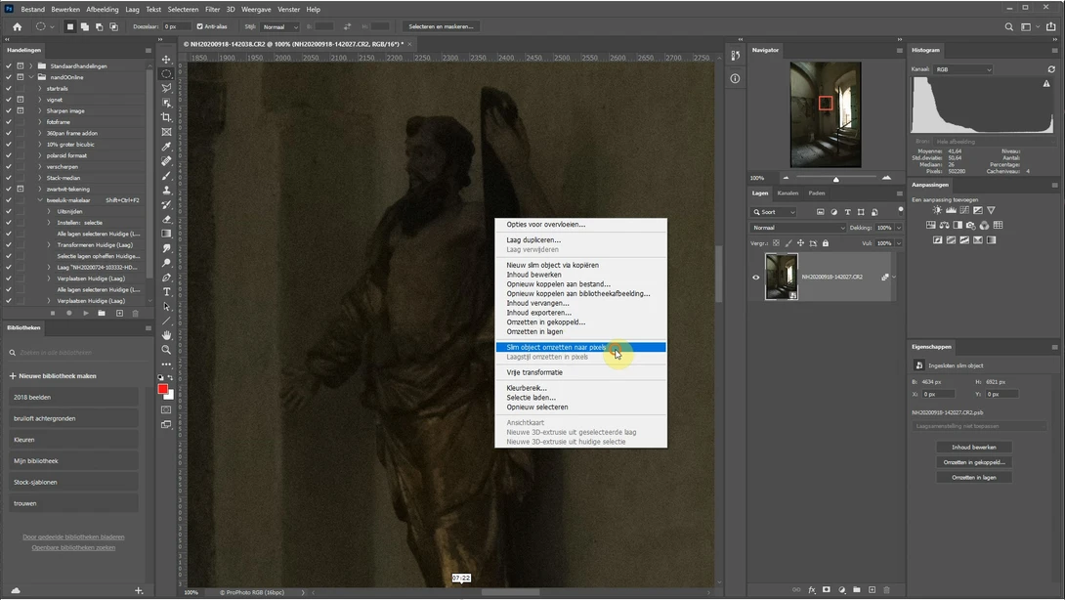Viewport: 1065px width, 600px height.
Task: Choose Laag dupliceren in context menu
Action: (x=533, y=239)
